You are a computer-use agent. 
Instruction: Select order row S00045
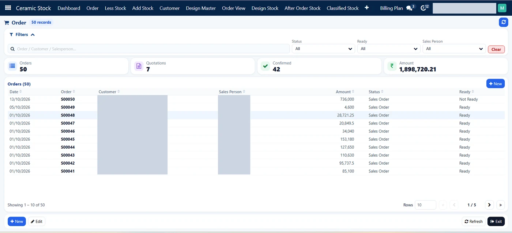tap(256, 139)
